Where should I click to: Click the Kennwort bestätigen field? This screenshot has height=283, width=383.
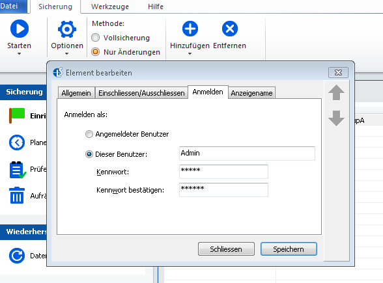(x=223, y=190)
